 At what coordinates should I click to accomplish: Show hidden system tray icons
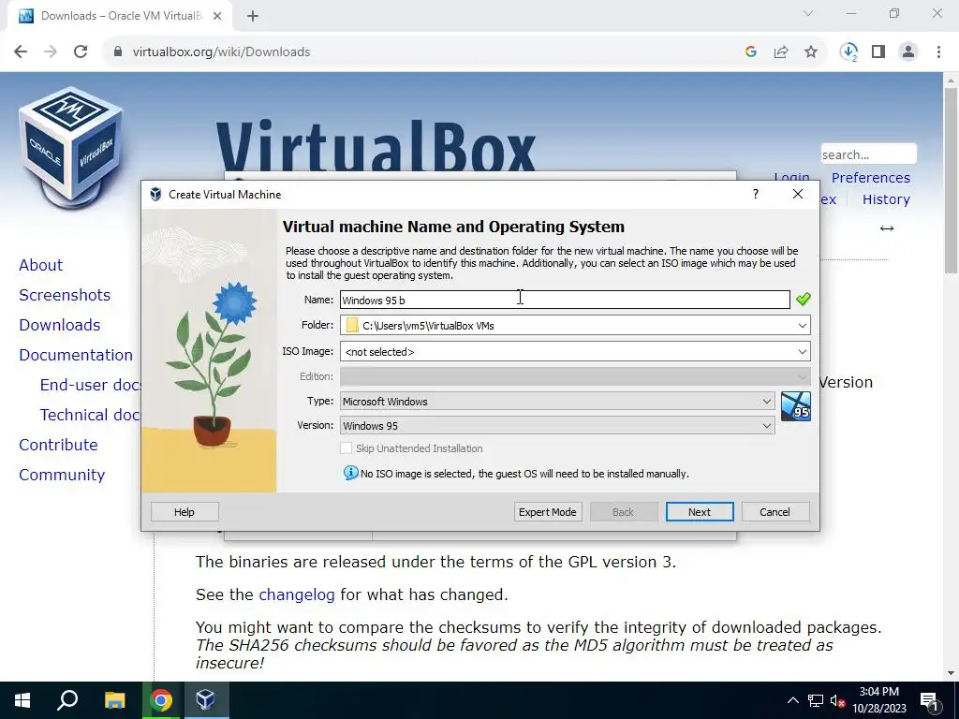point(792,700)
